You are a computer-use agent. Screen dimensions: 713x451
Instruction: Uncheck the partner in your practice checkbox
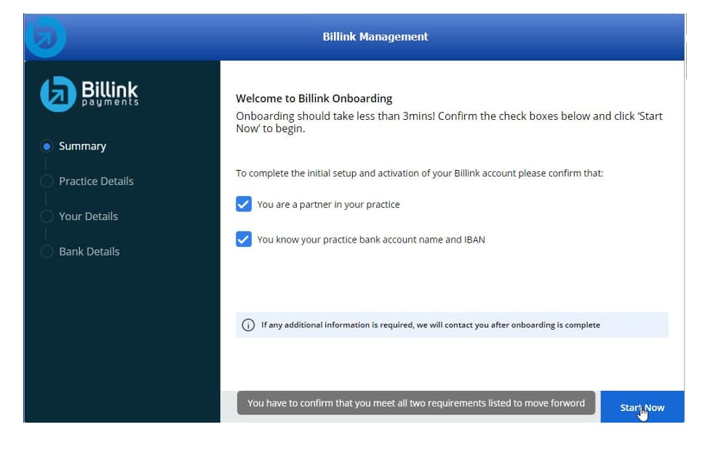pos(244,205)
